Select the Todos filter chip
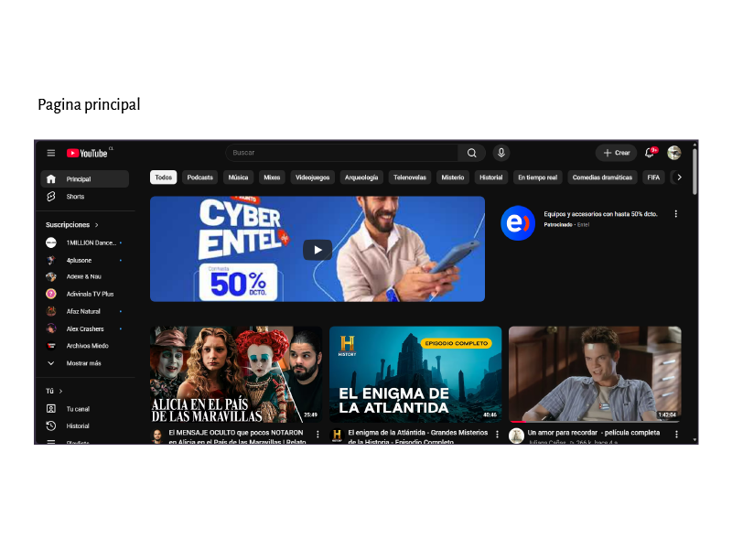Image resolution: width=732 pixels, height=549 pixels. 164,178
